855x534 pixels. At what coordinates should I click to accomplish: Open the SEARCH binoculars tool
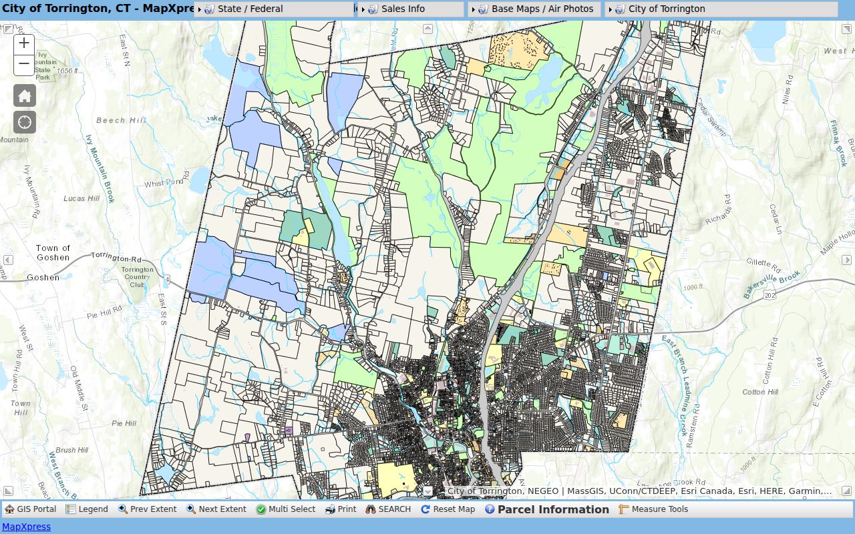click(x=388, y=509)
